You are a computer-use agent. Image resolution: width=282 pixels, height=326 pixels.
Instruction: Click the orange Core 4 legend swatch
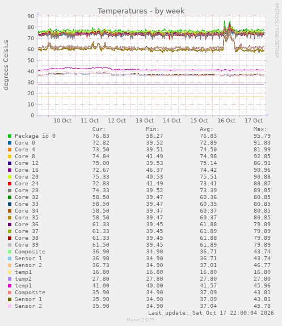tap(10, 150)
